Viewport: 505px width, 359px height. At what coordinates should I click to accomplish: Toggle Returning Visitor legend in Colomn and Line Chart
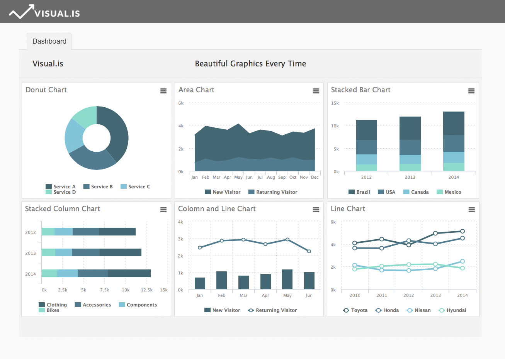(x=272, y=310)
